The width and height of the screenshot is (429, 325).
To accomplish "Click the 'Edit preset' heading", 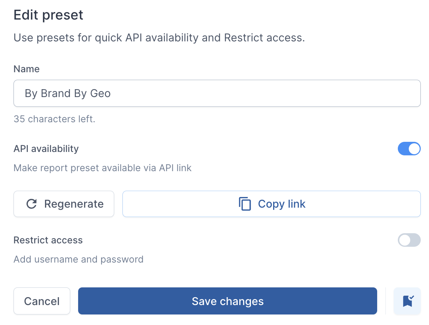I will click(48, 15).
